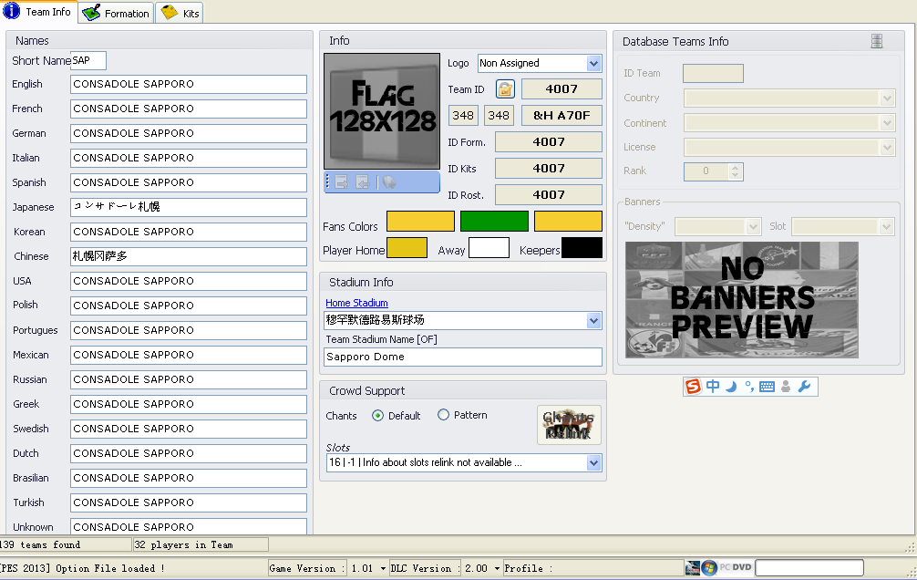Click the PC DVD logo in status bar

[735, 567]
